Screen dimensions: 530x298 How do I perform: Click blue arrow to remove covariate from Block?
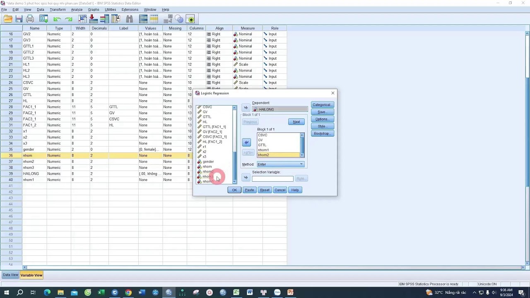click(246, 142)
